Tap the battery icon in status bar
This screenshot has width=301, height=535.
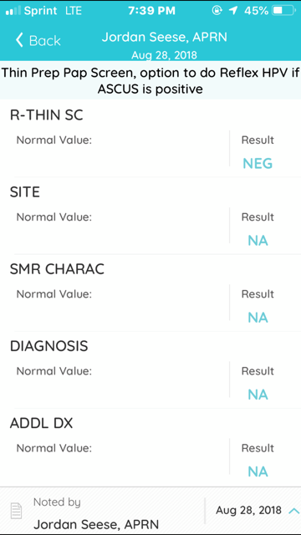click(x=283, y=11)
